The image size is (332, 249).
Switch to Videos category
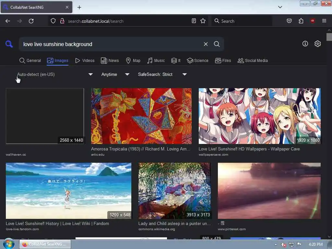pos(85,61)
